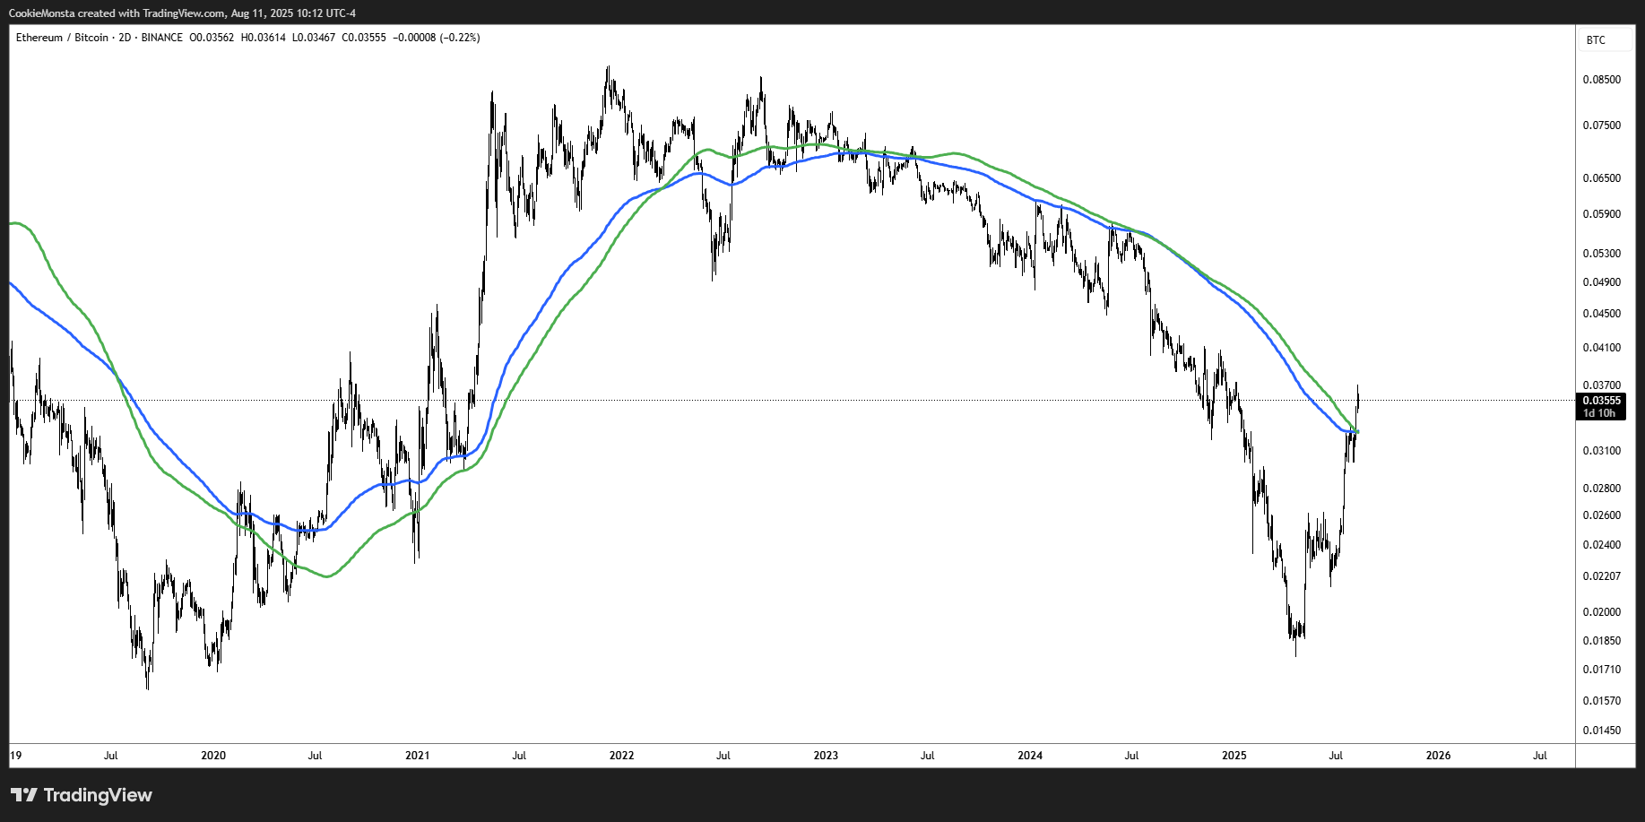
Task: Click the 0.08500 price axis label
Action: pos(1601,80)
